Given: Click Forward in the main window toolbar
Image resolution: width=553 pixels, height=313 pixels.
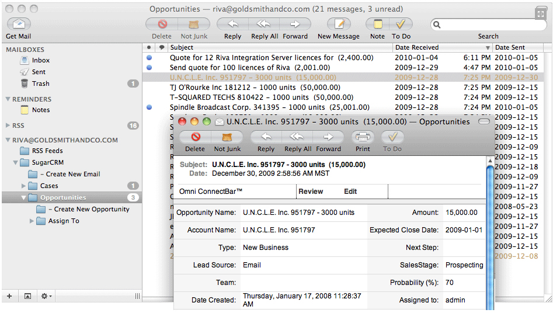Looking at the screenshot, I should tap(295, 24).
